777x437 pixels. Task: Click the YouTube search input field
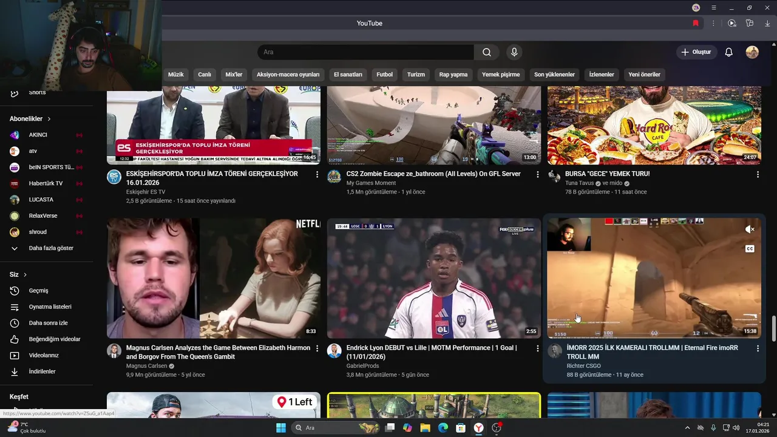pos(365,52)
